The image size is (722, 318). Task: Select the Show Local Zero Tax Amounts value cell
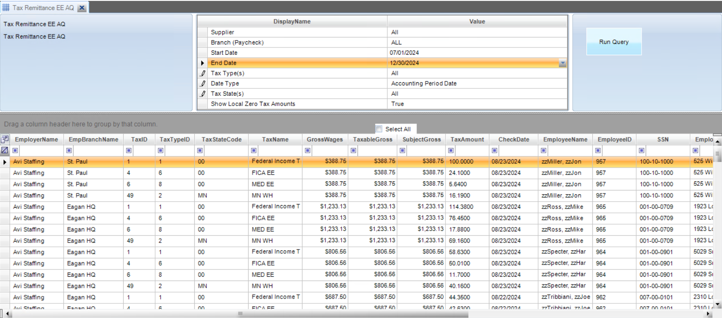[x=477, y=104]
